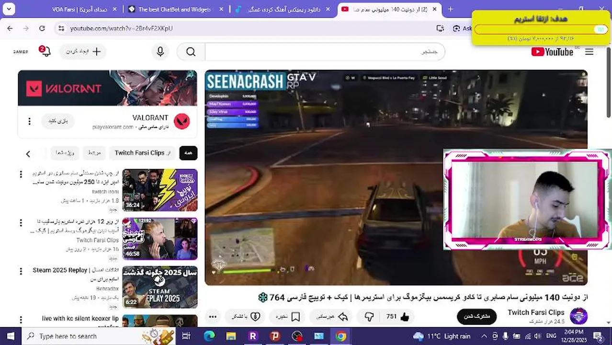Switch to the music download tab
This screenshot has width=612, height=345.
[x=283, y=9]
